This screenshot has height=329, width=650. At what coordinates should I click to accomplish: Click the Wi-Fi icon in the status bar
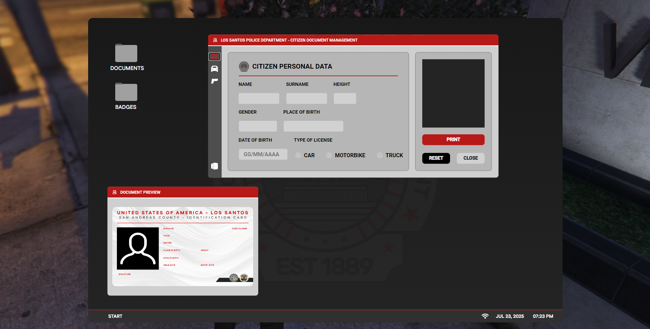[485, 316]
